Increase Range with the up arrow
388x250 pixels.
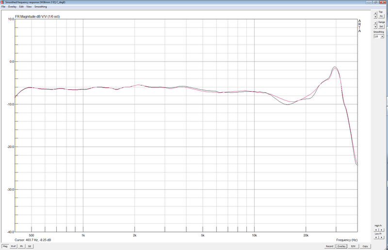coord(375,23)
